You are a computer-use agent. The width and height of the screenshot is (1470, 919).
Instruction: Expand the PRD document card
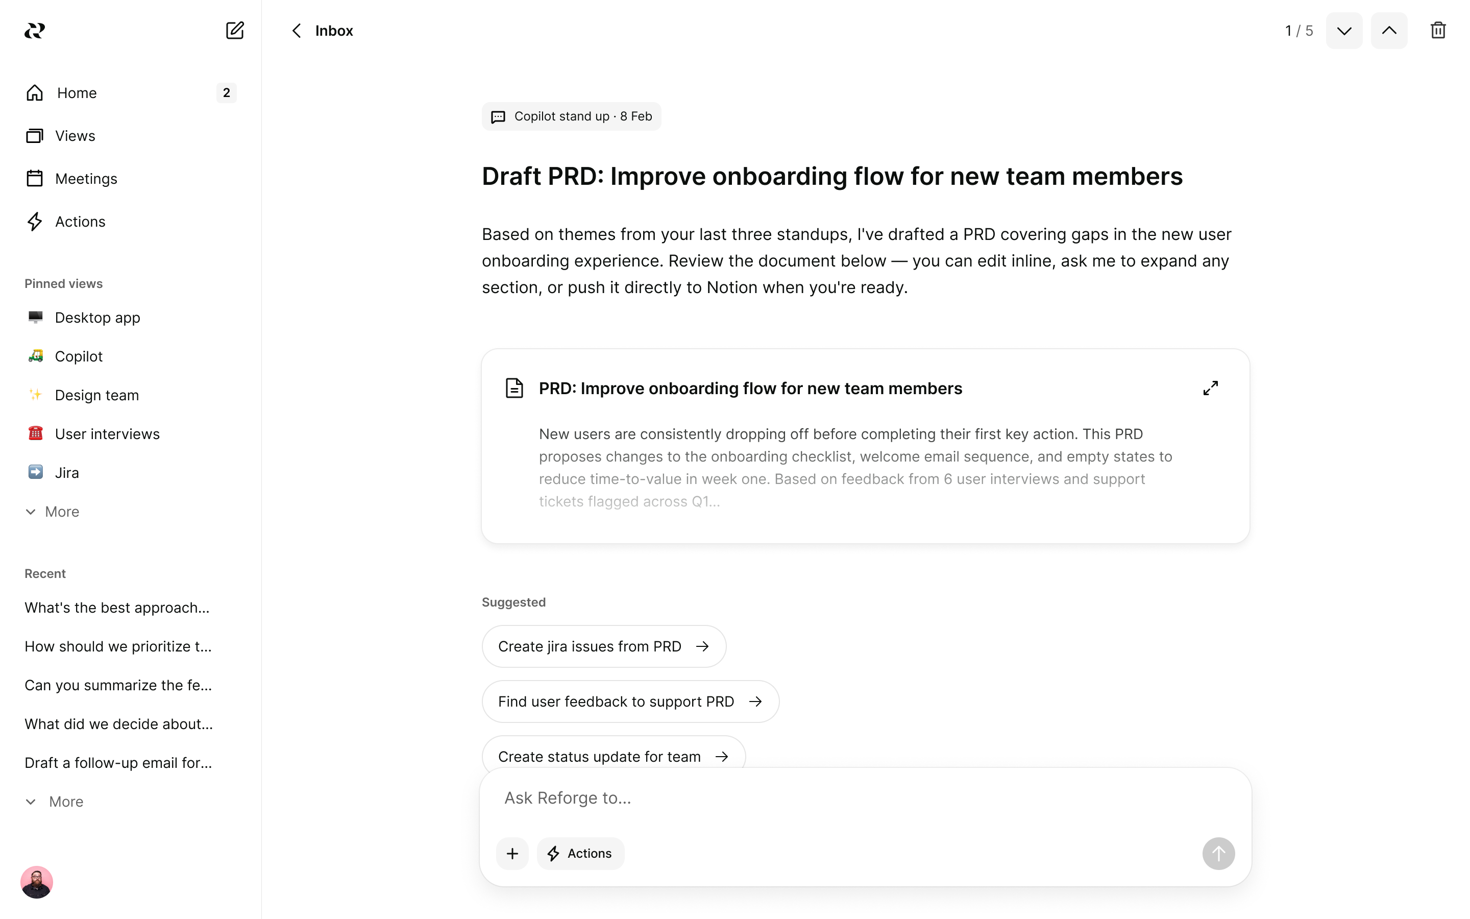1210,388
